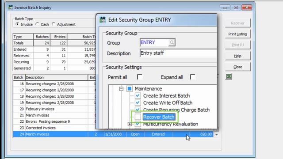Click the batch list 'Description' column header
Viewport: 283px width, 159px height.
(x=57, y=77)
